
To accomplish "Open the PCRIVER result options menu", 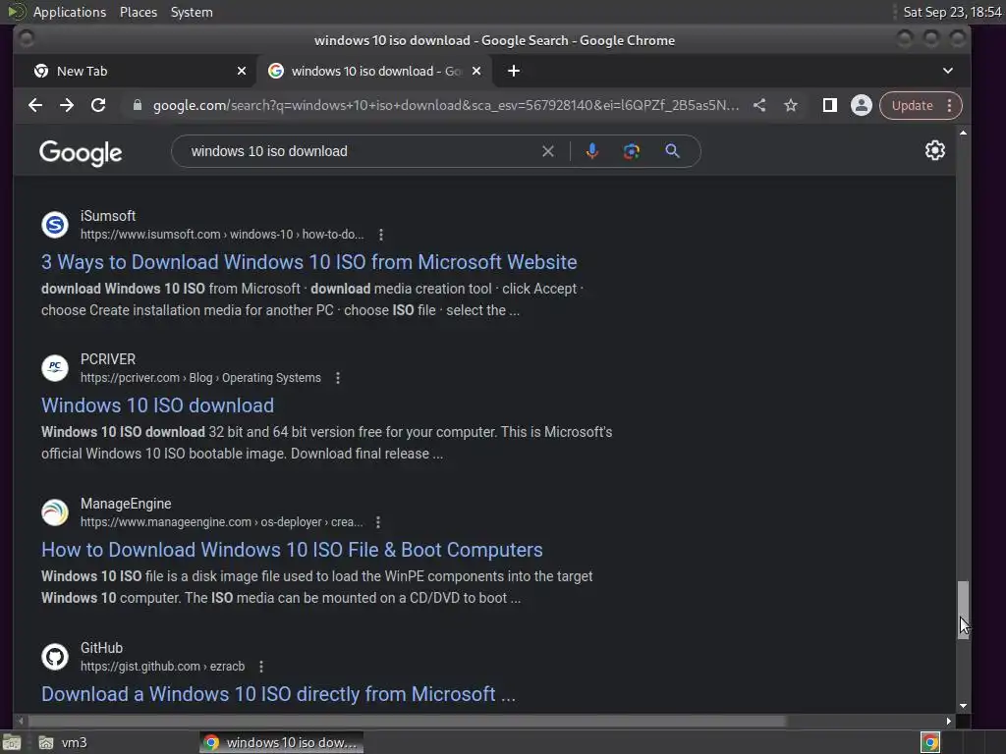I will (338, 378).
